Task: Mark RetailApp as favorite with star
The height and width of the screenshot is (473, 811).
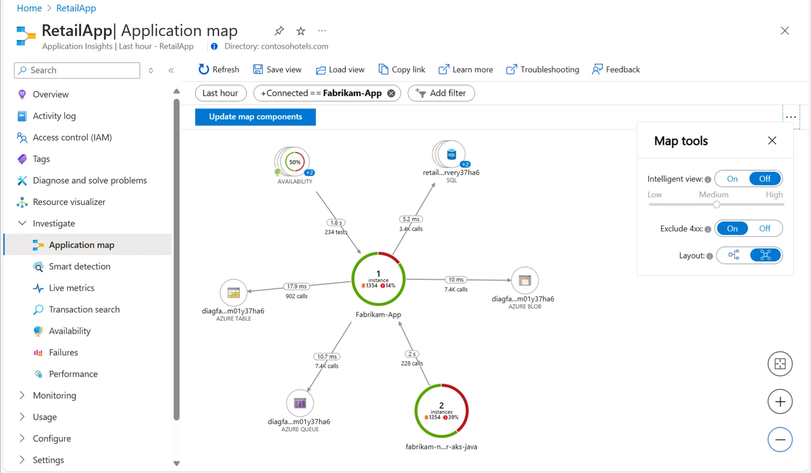Action: click(x=300, y=31)
